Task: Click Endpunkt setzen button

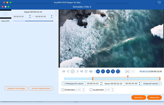Action: [x=151, y=84]
